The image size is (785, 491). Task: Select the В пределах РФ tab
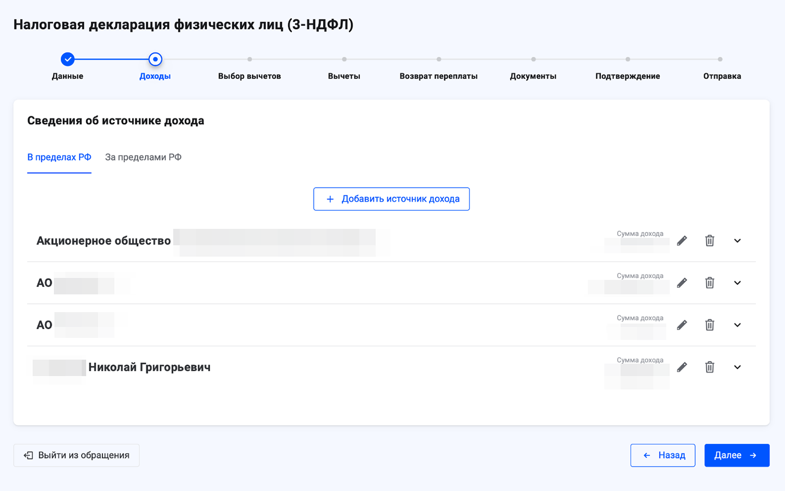[59, 157]
